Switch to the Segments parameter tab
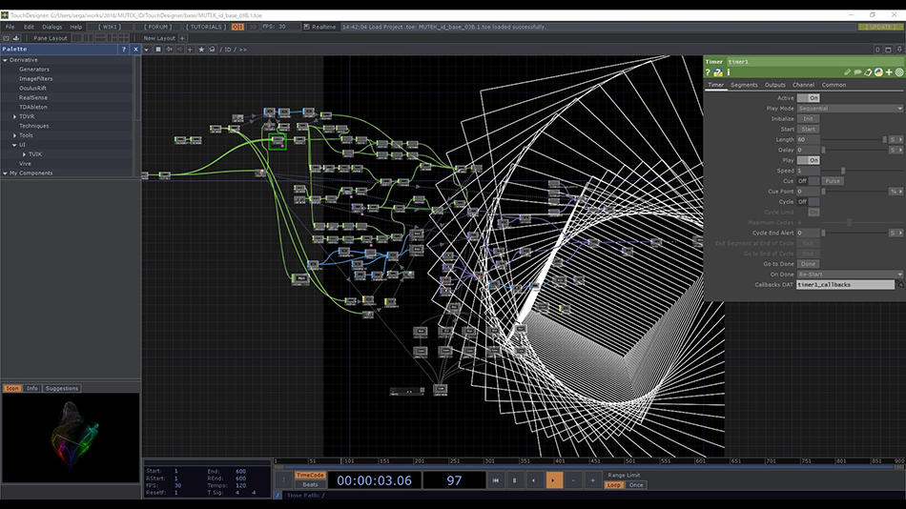This screenshot has width=906, height=509. click(x=744, y=85)
